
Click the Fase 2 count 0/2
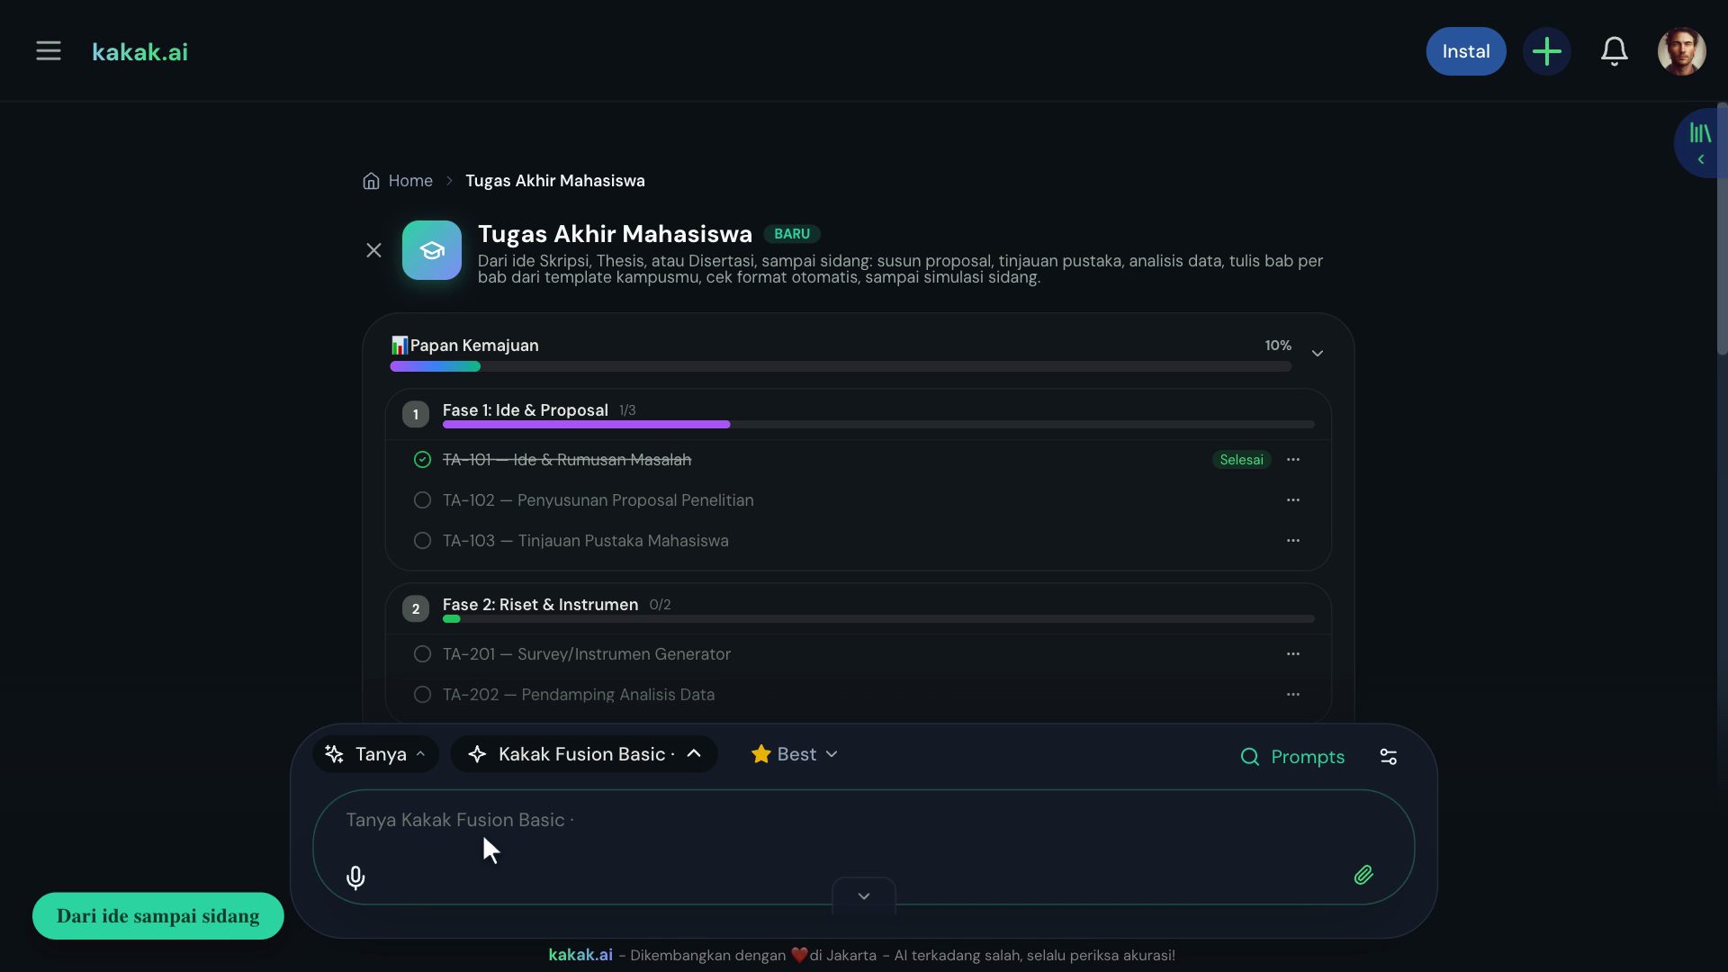click(x=660, y=605)
